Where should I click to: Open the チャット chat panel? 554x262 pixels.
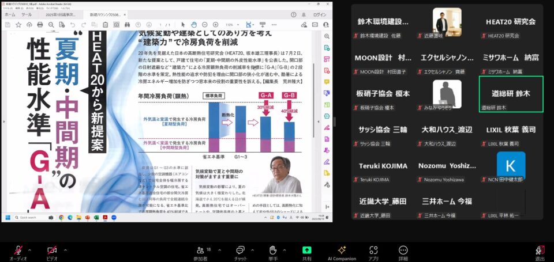240,250
